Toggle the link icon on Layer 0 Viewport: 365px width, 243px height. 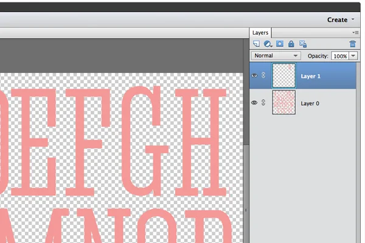click(x=263, y=102)
